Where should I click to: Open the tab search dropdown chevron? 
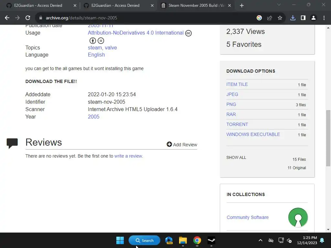pos(279,5)
